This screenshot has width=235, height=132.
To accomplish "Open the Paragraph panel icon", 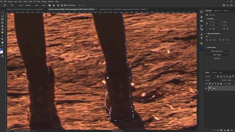I will click(202, 38).
